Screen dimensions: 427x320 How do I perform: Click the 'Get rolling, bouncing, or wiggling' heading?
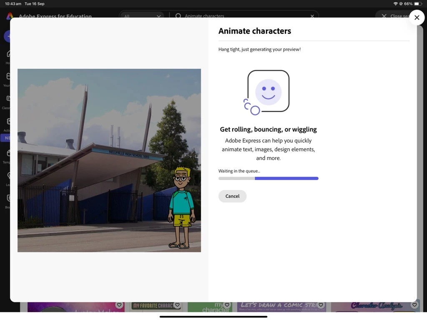[x=268, y=130]
